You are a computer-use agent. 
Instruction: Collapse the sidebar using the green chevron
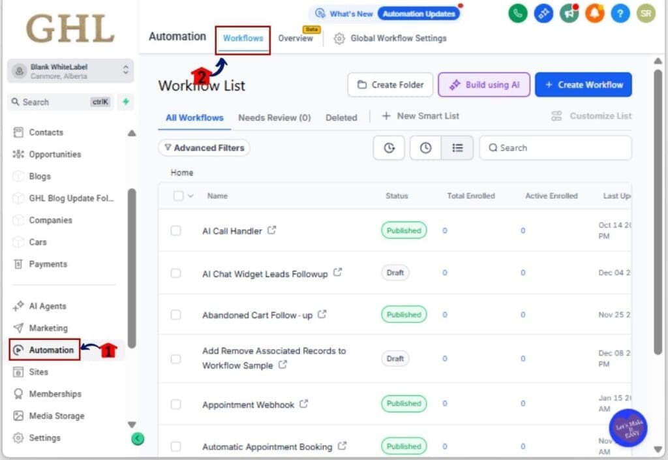[x=137, y=439]
